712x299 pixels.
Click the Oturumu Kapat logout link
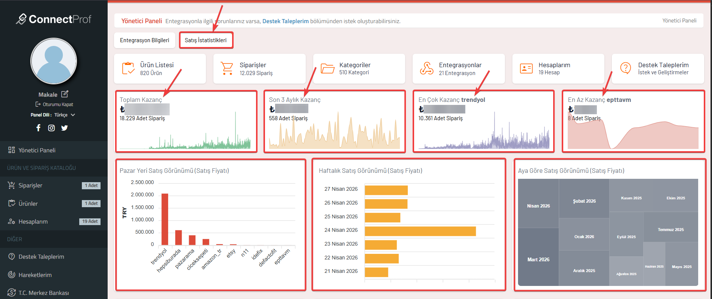pos(55,105)
